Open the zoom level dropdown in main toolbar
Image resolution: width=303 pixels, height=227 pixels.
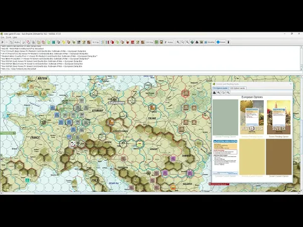(x=182, y=42)
